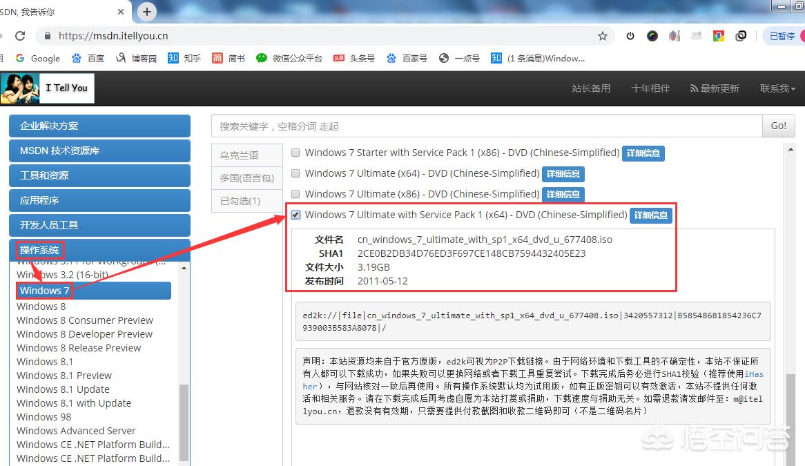Click the power-symbol extension icon
Screen dimensions: 805x466
[x=630, y=36]
